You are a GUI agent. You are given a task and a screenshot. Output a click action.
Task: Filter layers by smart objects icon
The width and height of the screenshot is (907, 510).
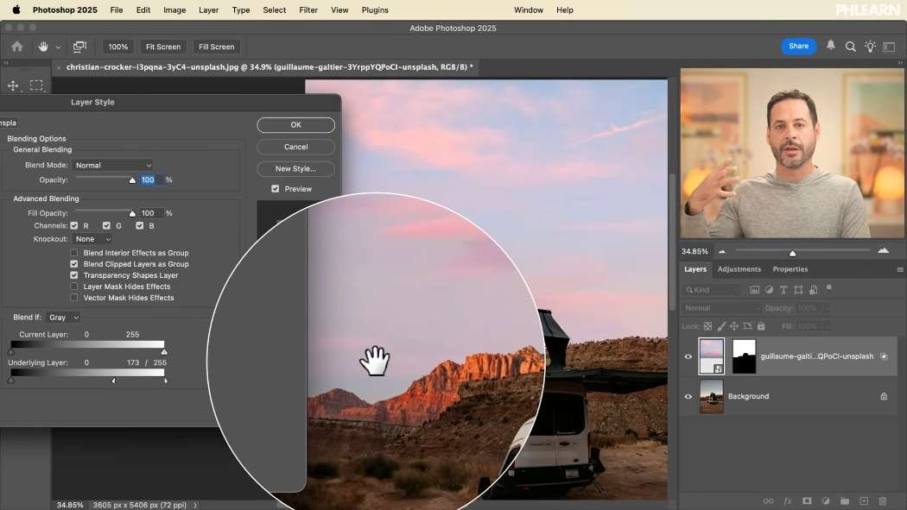(x=814, y=290)
